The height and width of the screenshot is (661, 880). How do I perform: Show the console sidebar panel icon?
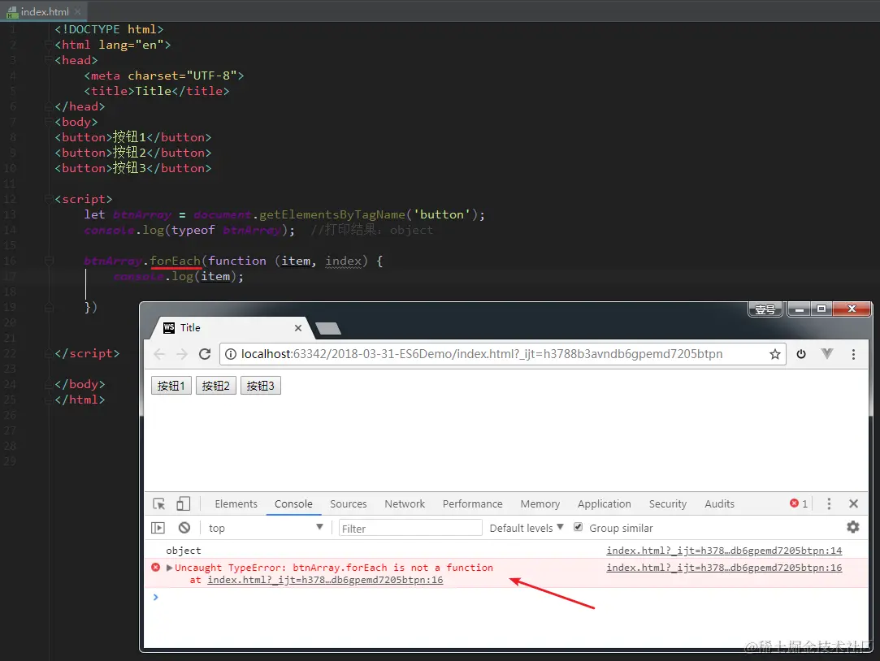(x=158, y=528)
